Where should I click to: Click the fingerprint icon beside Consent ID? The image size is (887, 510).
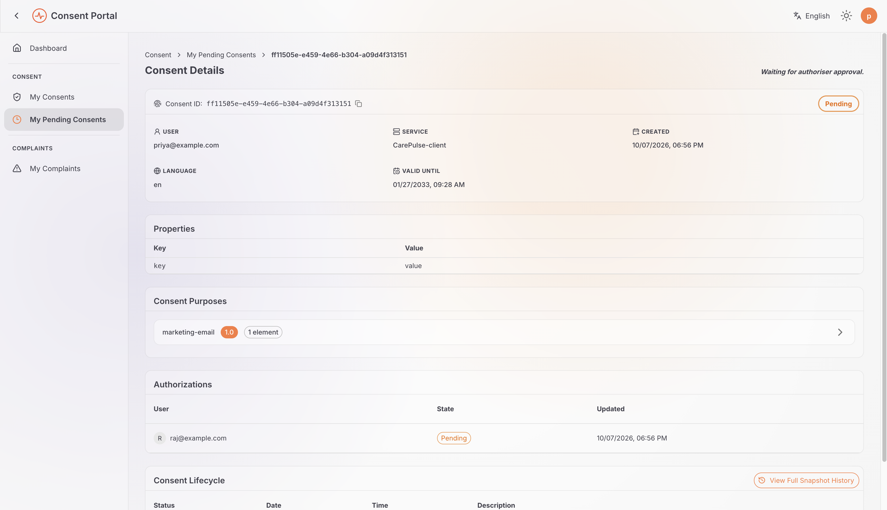pos(158,104)
